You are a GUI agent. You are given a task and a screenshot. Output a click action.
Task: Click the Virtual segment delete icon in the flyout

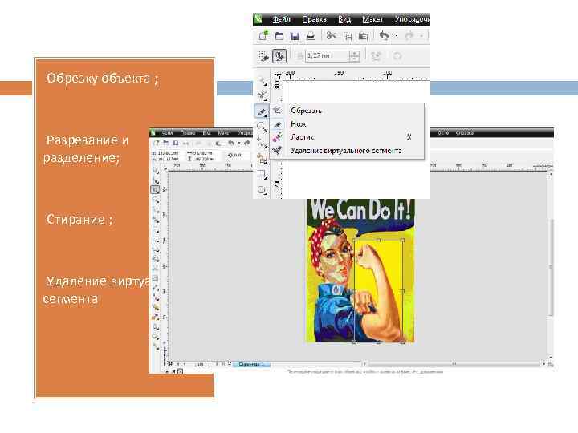(x=277, y=151)
